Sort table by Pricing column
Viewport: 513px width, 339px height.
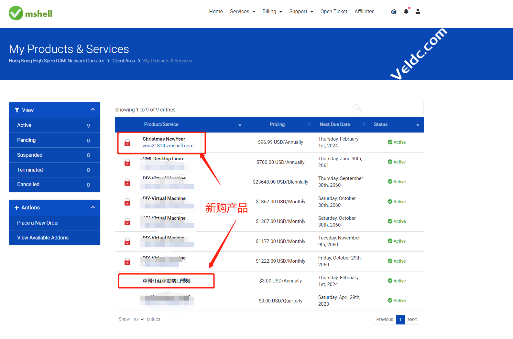(x=277, y=124)
